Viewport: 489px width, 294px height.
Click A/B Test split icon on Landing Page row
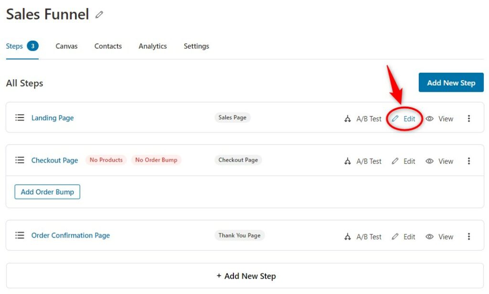[x=348, y=119]
